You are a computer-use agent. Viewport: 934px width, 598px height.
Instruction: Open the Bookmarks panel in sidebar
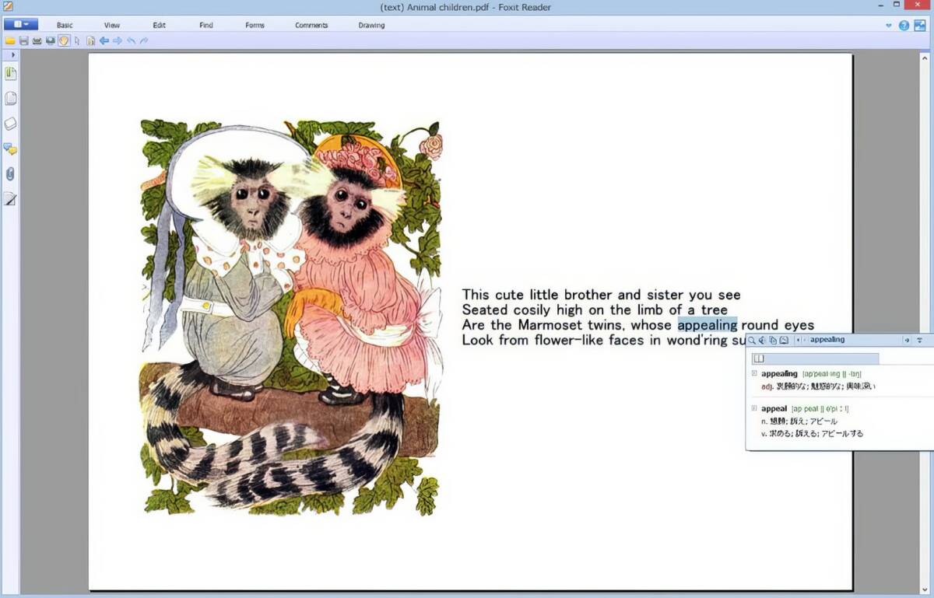click(x=10, y=74)
